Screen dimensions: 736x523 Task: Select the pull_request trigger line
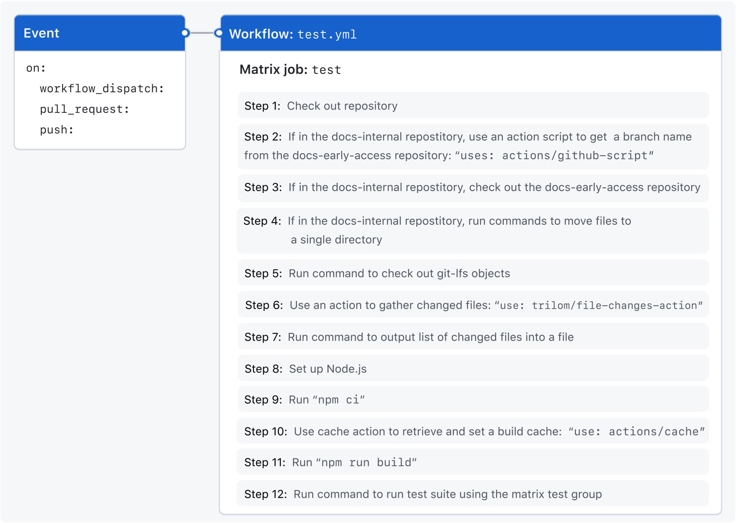pos(85,109)
